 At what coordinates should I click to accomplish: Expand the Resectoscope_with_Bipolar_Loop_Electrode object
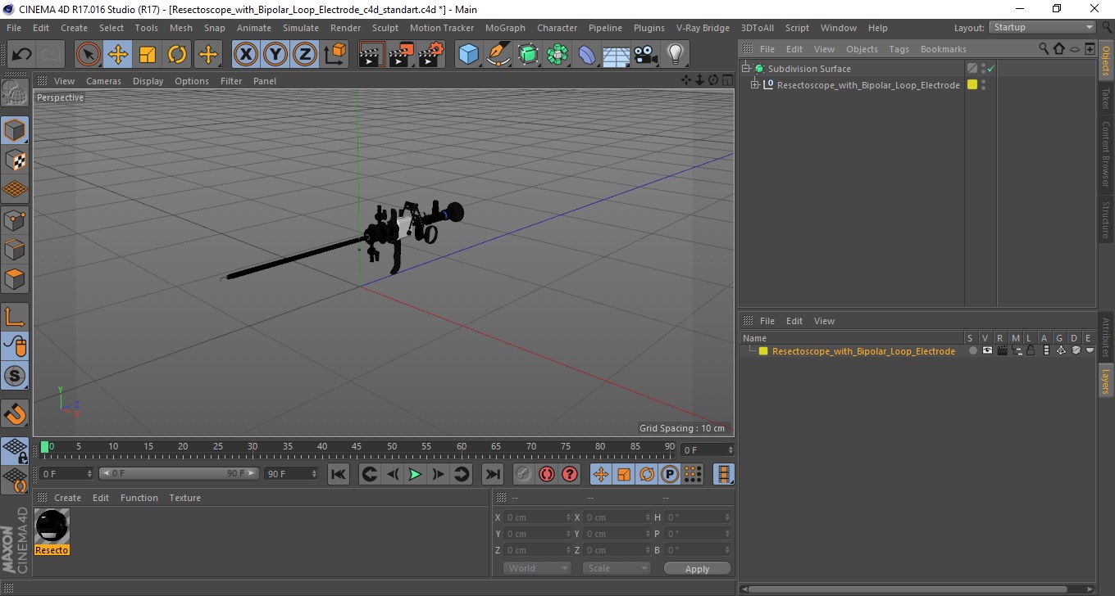coord(755,84)
